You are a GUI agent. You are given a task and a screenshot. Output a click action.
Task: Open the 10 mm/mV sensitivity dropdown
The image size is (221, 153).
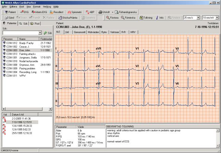click(x=217, y=18)
